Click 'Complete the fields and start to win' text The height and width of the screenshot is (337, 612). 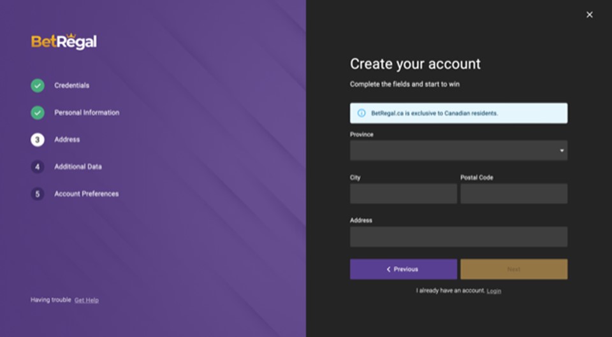tap(405, 84)
